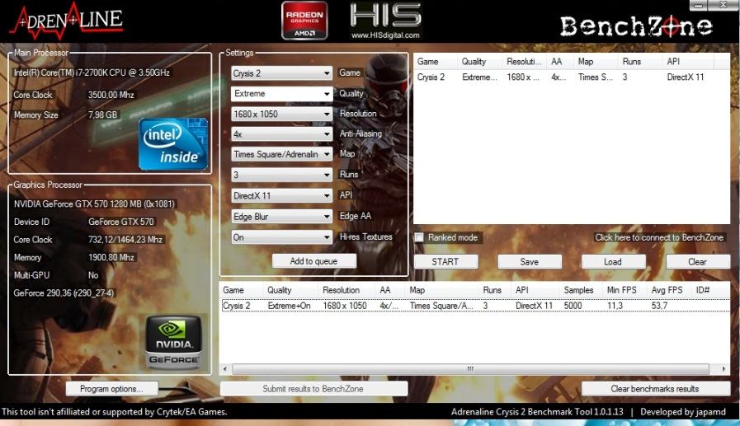Viewport: 740px width, 426px height.
Task: Click the NVIDIA GeForce GTX 570 1280 MB text
Action: (x=94, y=204)
